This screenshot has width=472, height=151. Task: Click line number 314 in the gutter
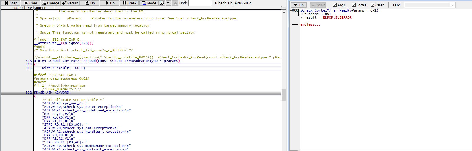pyautogui.click(x=29, y=64)
